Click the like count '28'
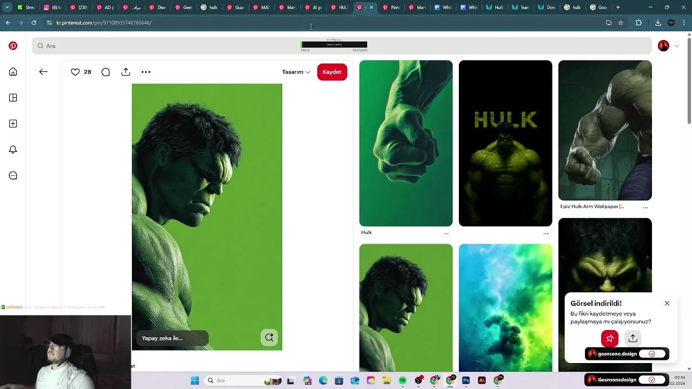 [x=88, y=72]
